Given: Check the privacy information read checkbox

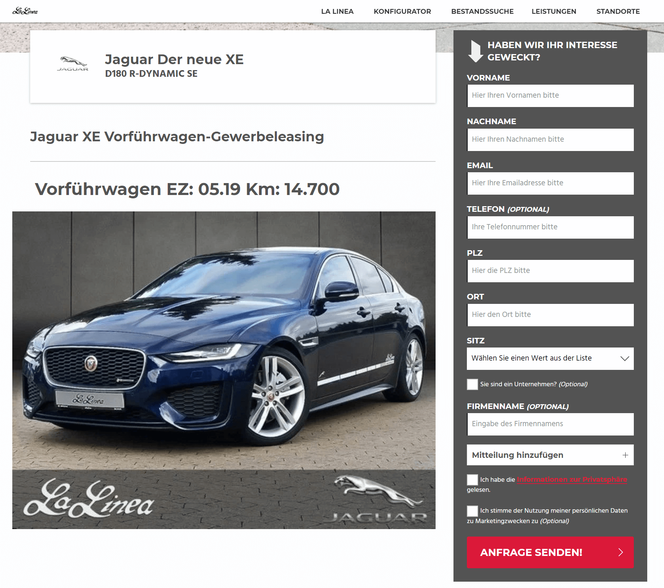Looking at the screenshot, I should 472,480.
